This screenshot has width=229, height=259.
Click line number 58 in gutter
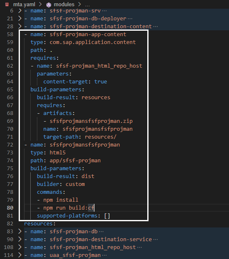pyautogui.click(x=10, y=34)
